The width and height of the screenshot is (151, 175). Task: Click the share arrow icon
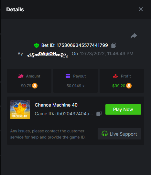[x=134, y=36]
